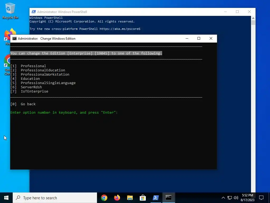Minimize the Windows PowerShell window
Viewport: 270px width, 203px height.
pyautogui.click(x=225, y=12)
